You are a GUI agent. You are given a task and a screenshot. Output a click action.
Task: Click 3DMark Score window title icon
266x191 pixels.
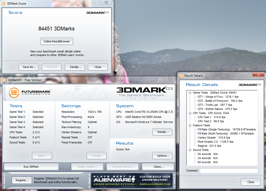click(x=4, y=3)
